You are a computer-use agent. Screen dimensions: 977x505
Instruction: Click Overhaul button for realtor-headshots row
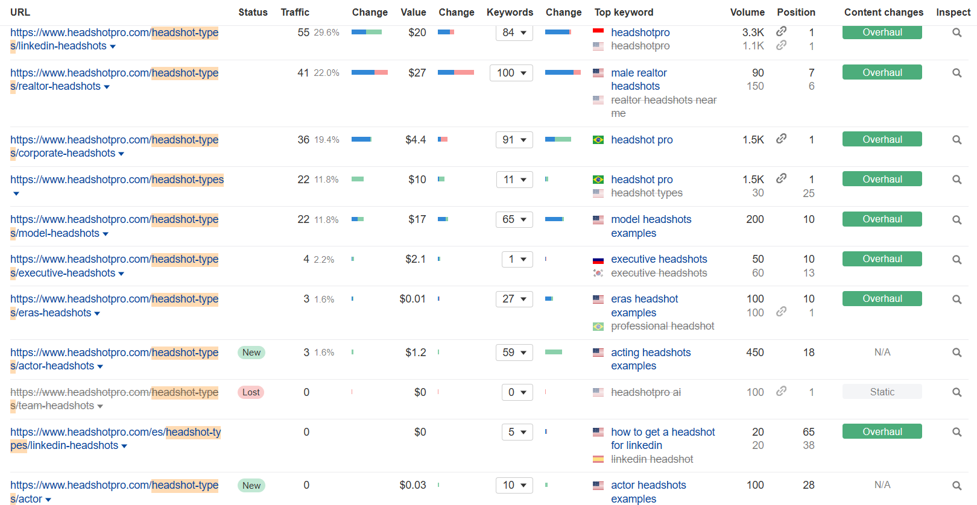(882, 72)
